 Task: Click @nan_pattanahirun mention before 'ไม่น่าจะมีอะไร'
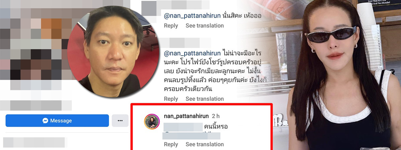(192, 53)
